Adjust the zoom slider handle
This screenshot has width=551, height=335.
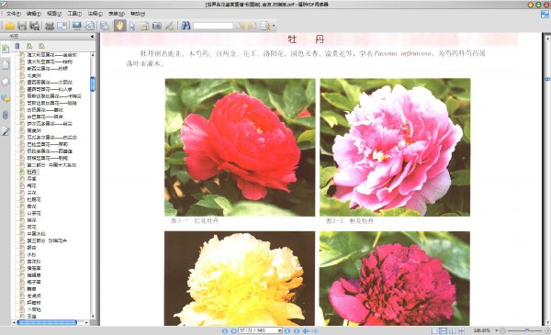(527, 330)
